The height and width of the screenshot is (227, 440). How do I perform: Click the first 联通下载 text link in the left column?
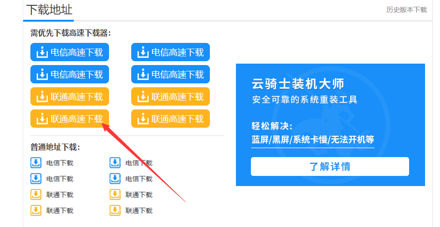(x=60, y=195)
